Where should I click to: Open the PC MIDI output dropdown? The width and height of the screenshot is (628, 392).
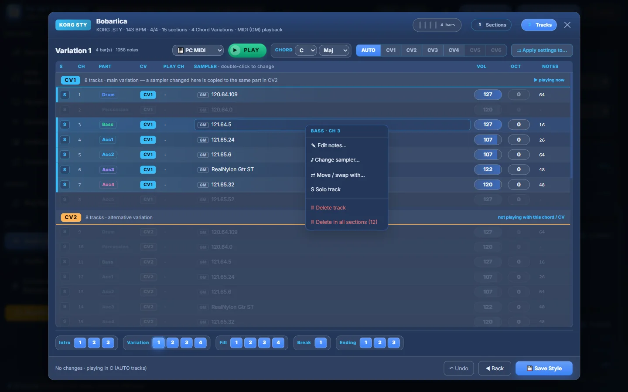tap(198, 51)
